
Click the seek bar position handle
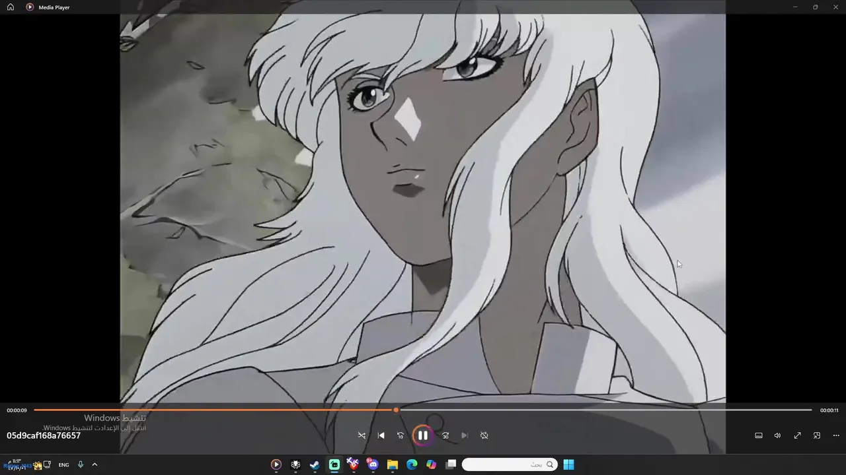point(396,410)
